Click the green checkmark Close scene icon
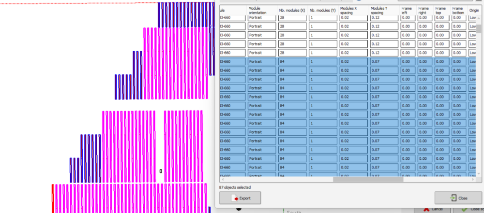This screenshot has height=213, width=484. tap(464, 209)
